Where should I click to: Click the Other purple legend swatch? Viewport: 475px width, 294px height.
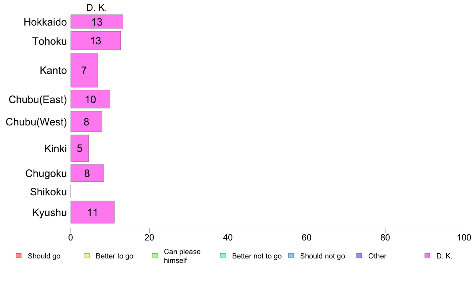359,256
